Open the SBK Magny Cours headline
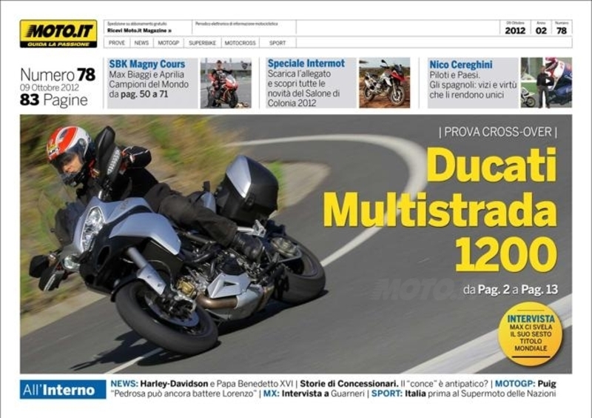Viewport: 592px width, 418px height. coord(147,64)
